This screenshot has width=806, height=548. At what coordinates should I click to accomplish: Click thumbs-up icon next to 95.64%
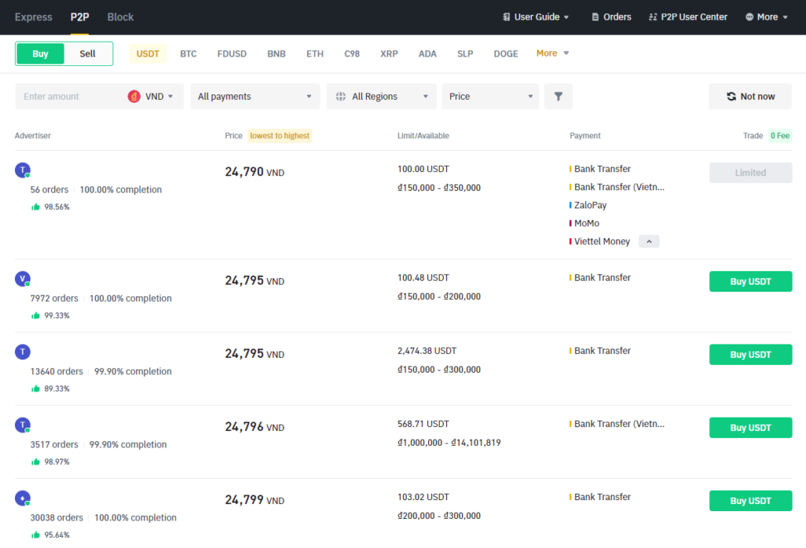point(35,535)
